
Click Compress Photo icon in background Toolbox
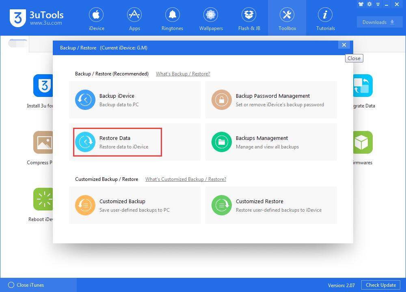coord(43,142)
